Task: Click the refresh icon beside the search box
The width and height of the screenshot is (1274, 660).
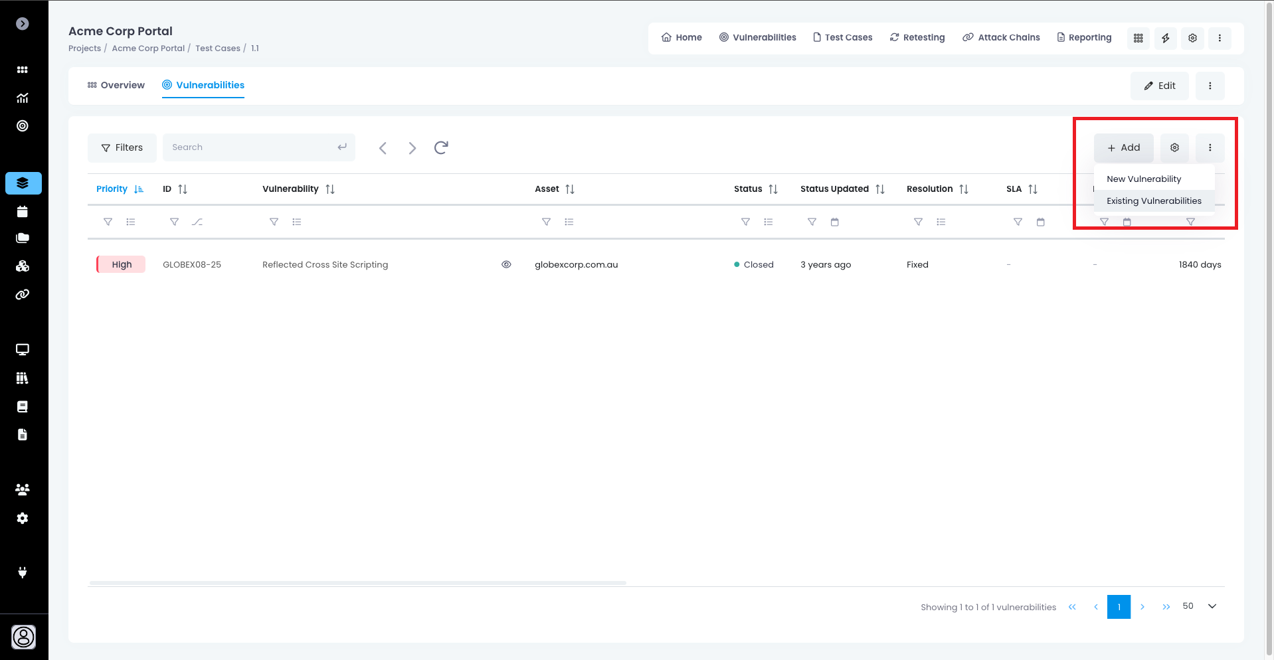Action: tap(441, 147)
